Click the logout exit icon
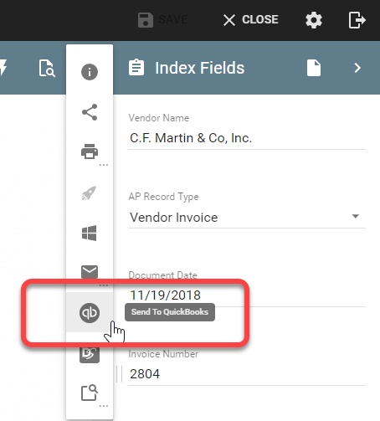380x421 pixels. pyautogui.click(x=357, y=20)
